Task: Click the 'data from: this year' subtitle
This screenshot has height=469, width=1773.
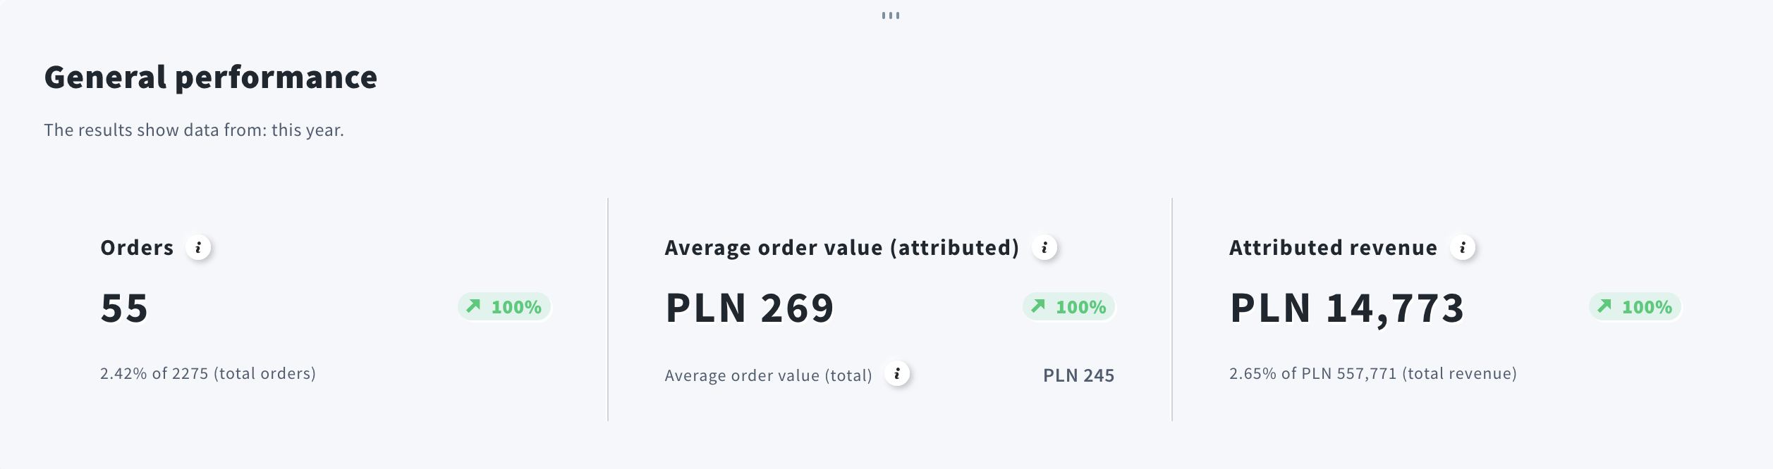Action: [194, 130]
